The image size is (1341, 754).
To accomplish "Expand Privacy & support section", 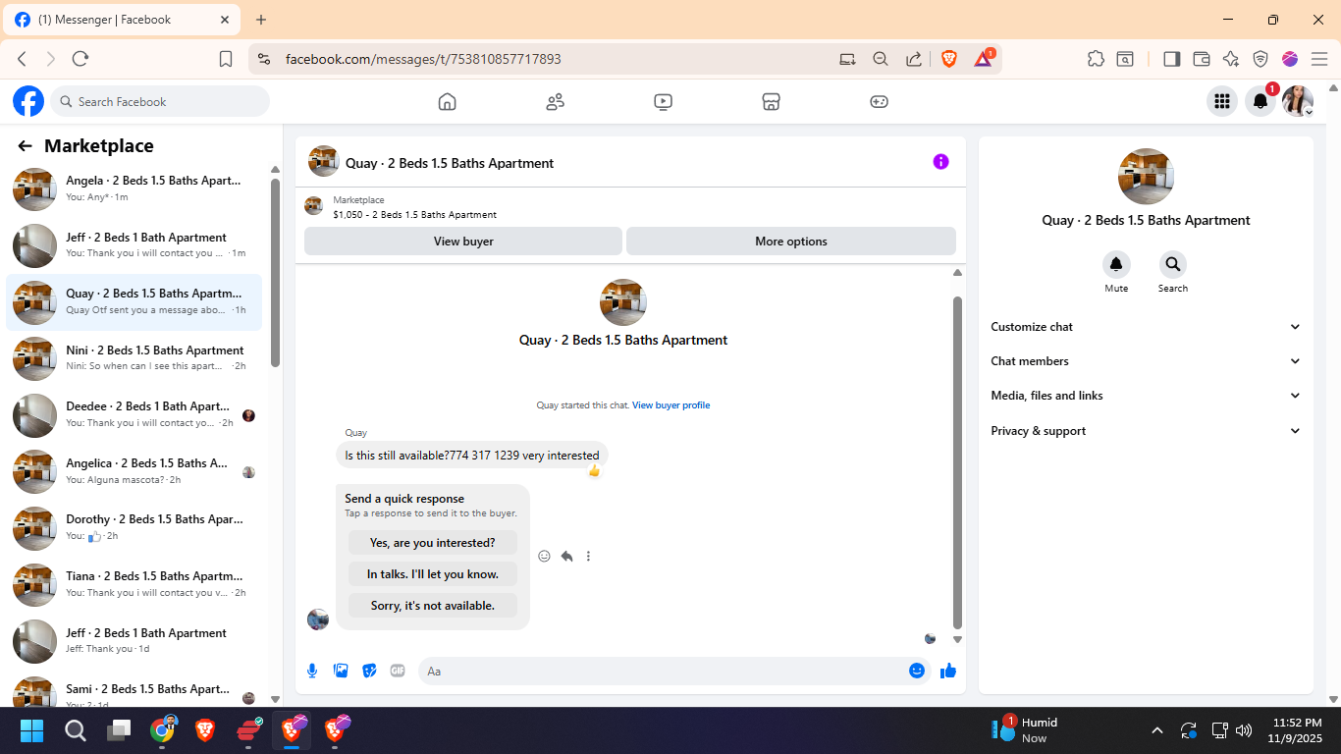I will [1146, 431].
